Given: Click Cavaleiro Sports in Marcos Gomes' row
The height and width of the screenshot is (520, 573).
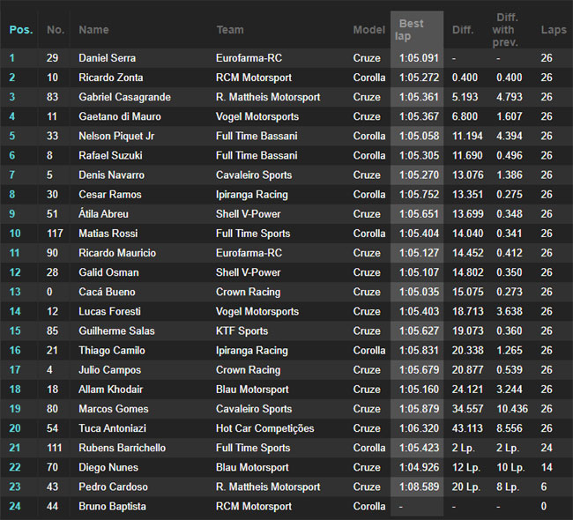Looking at the screenshot, I should pos(254,409).
